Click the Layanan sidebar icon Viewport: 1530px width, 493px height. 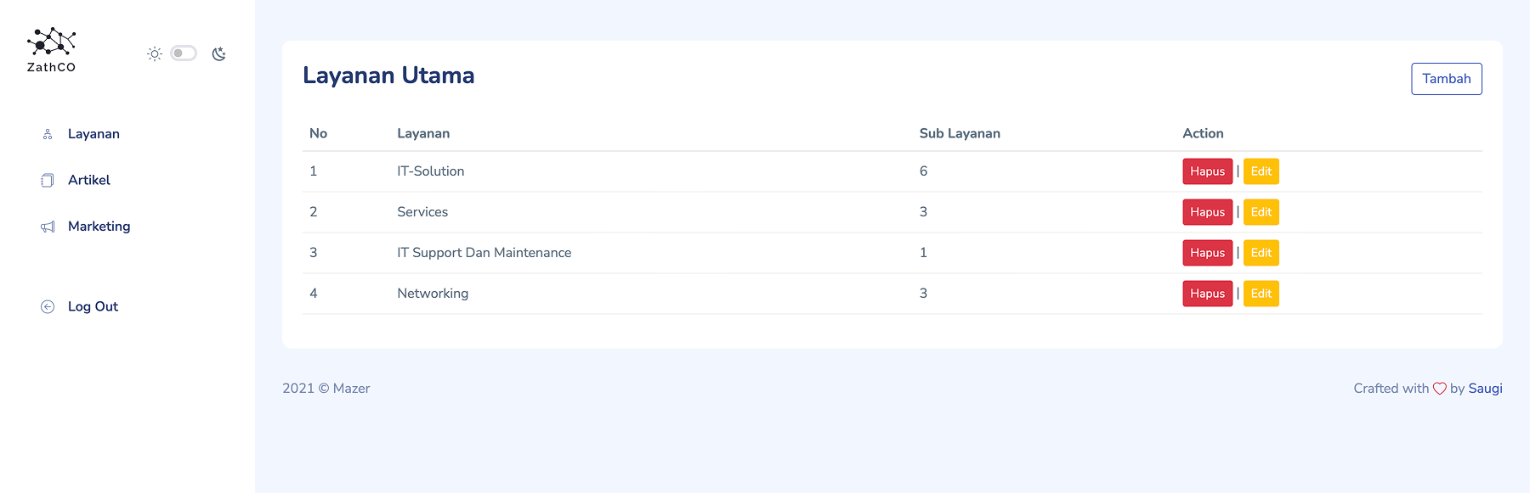(x=48, y=134)
